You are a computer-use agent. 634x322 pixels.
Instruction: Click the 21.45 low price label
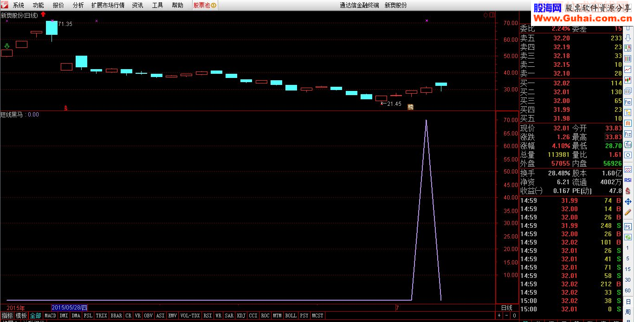pyautogui.click(x=394, y=104)
